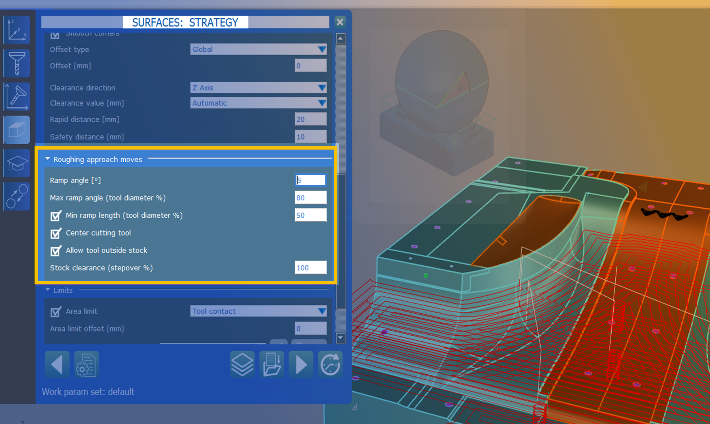The height and width of the screenshot is (424, 710).
Task: Go back with left arrow button
Action: (57, 365)
